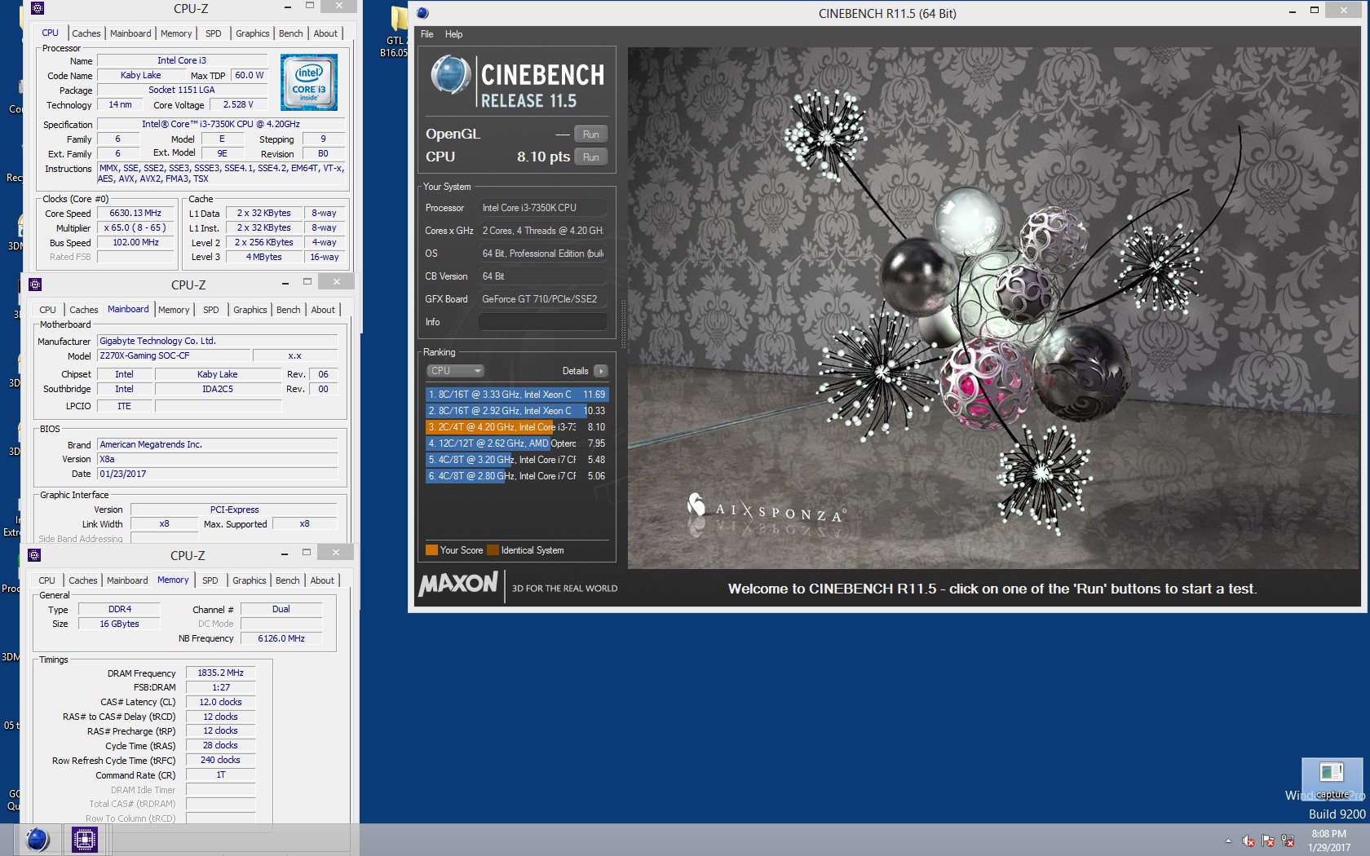This screenshot has width=1370, height=856.
Task: Click the Core Speed value 6630.13 MHz
Action: pos(135,214)
